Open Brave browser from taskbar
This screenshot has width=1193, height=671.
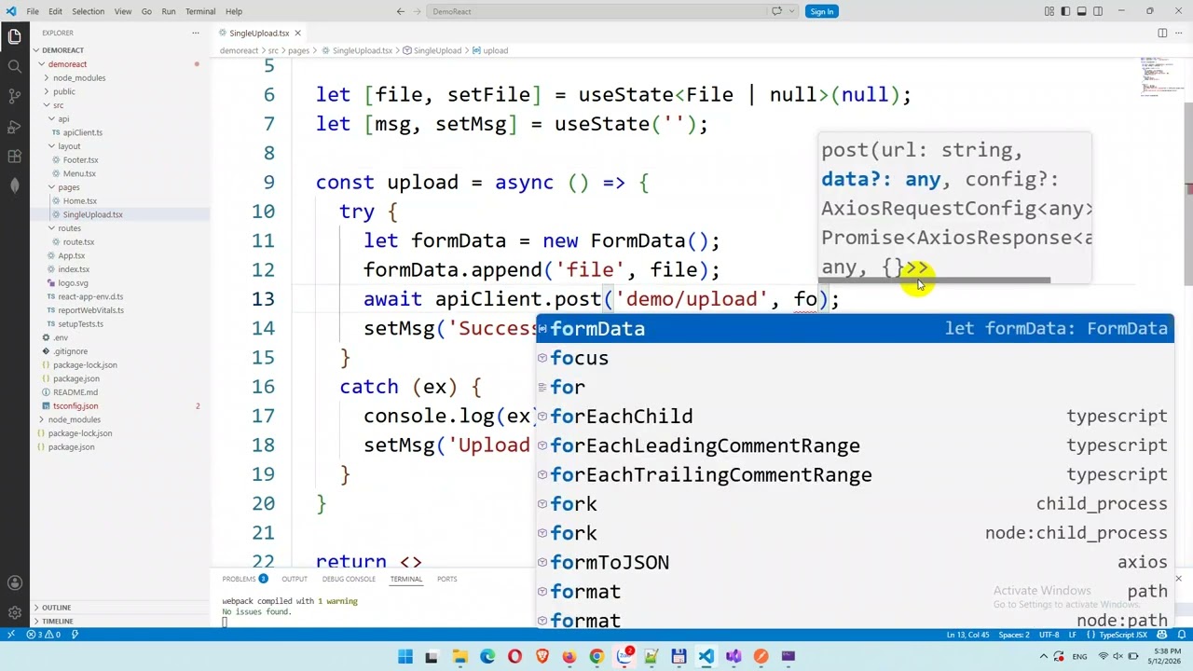(542, 657)
